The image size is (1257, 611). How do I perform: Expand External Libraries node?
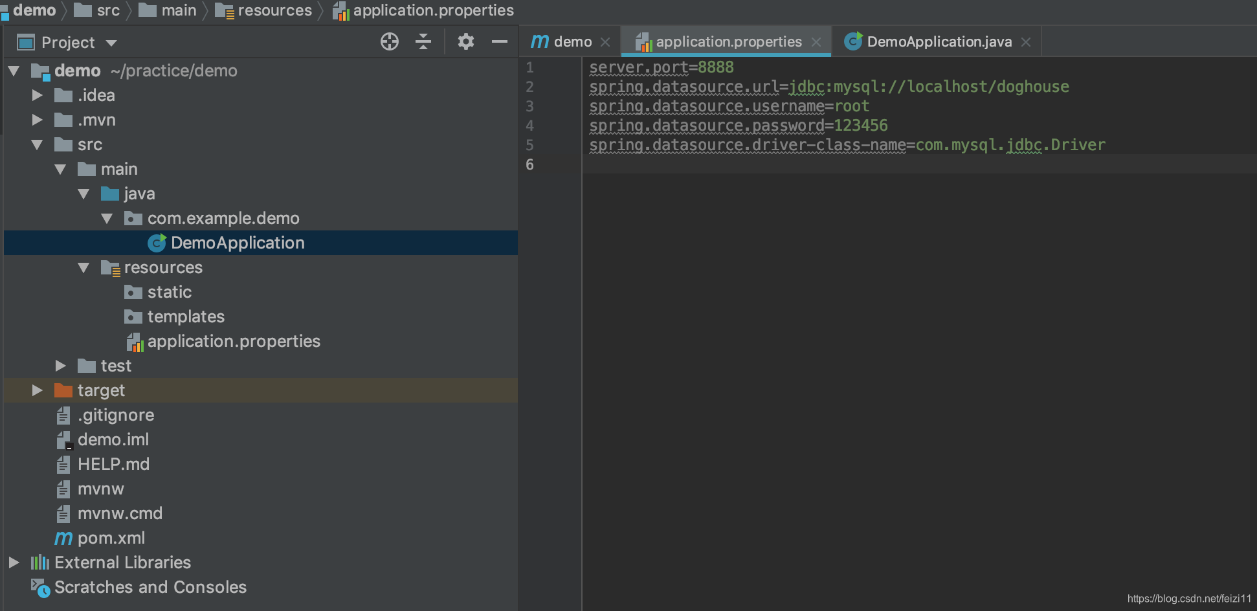click(x=14, y=562)
